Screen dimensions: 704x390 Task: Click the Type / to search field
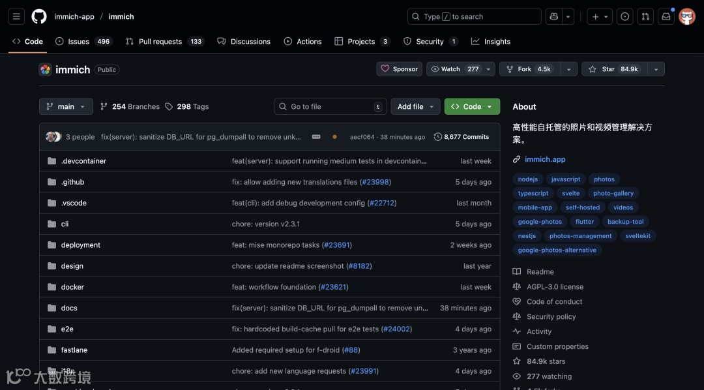click(x=474, y=16)
